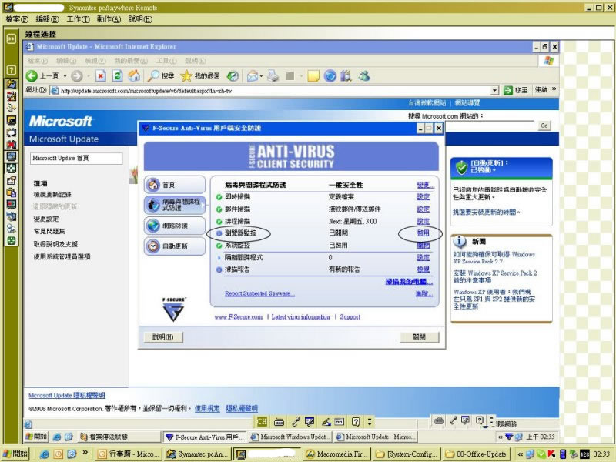The height and width of the screenshot is (462, 616).
Task: Open pcAnywhere 說明(H) menu
Action: pos(140,19)
